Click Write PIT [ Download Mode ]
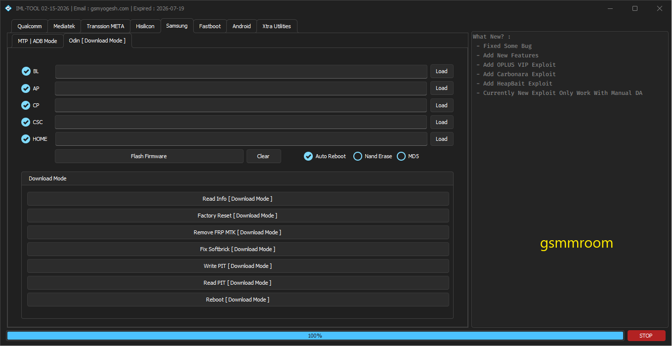Image resolution: width=672 pixels, height=346 pixels. pyautogui.click(x=238, y=266)
